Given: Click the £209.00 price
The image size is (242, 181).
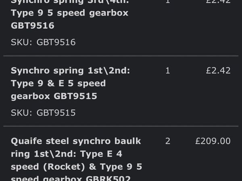Looking at the screenshot, I should click(212, 141).
